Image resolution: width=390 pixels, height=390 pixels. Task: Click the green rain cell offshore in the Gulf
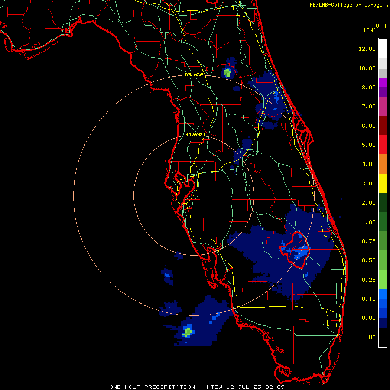[188, 332]
